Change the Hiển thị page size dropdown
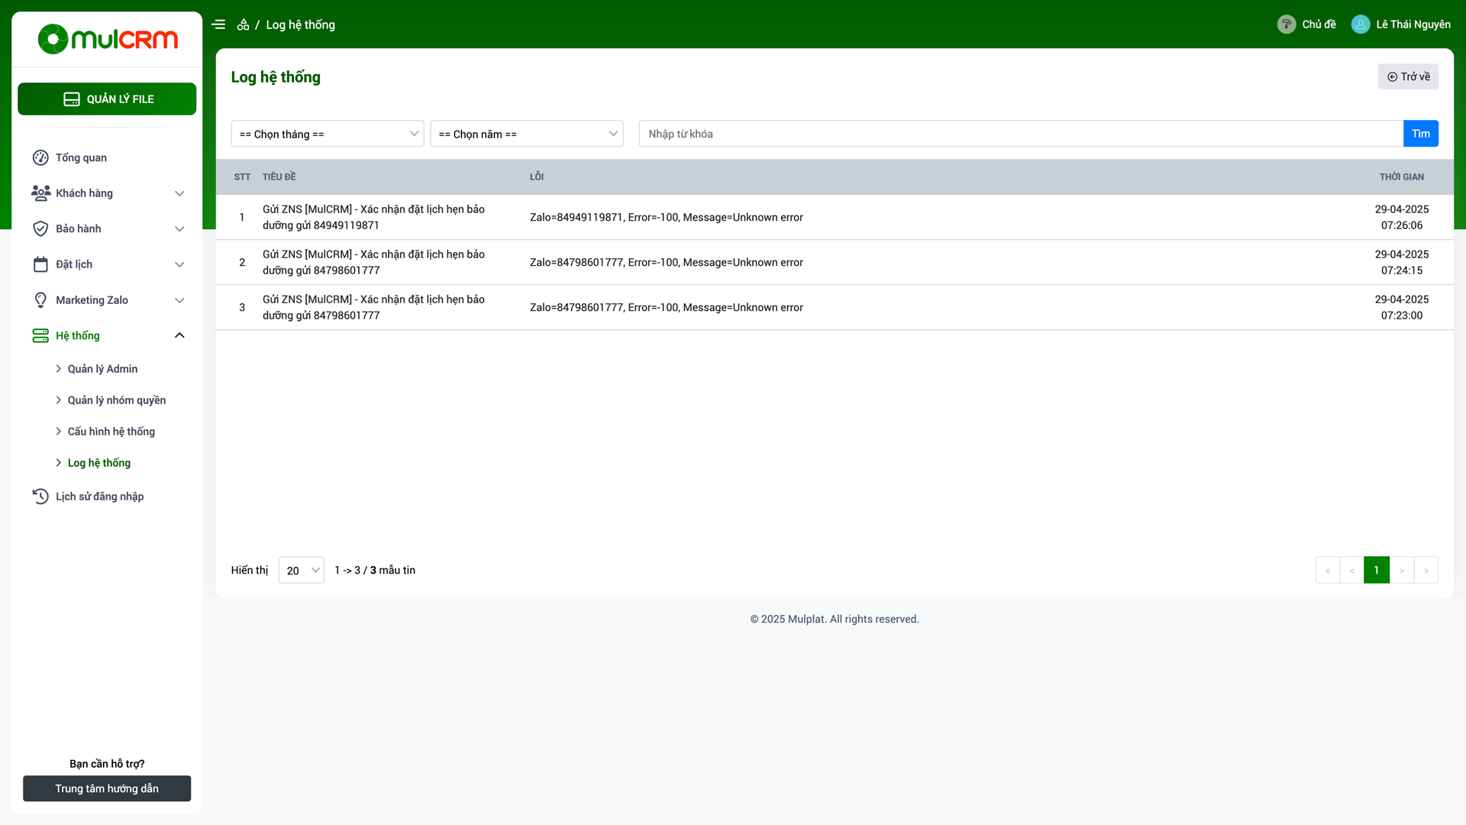The width and height of the screenshot is (1466, 825). pos(302,571)
